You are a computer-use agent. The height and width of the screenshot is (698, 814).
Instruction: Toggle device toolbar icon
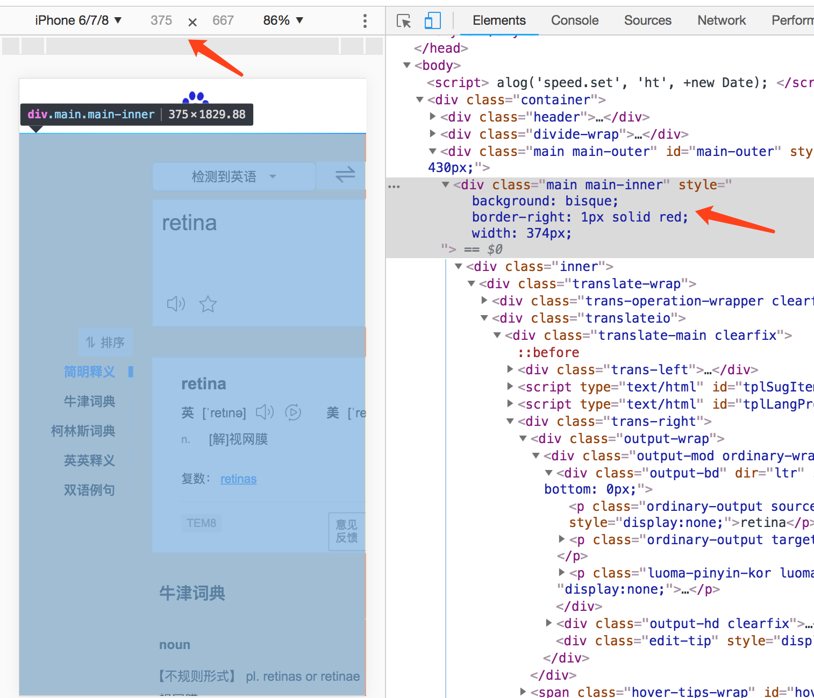click(432, 20)
